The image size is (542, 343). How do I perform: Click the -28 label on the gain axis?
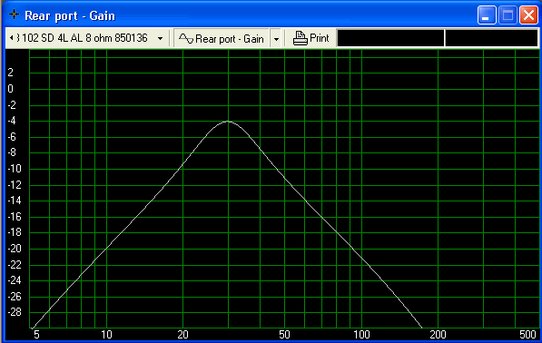click(15, 312)
